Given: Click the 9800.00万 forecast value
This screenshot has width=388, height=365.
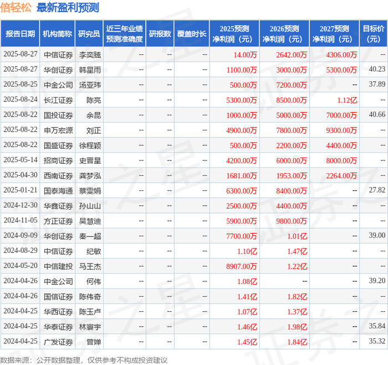Looking at the screenshot, I should pyautogui.click(x=292, y=221).
